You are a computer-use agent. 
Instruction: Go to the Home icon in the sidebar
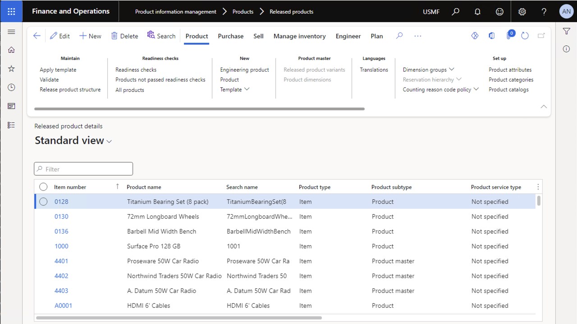click(11, 50)
